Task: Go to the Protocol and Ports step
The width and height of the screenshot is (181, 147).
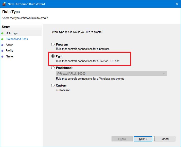Action: click(17, 39)
